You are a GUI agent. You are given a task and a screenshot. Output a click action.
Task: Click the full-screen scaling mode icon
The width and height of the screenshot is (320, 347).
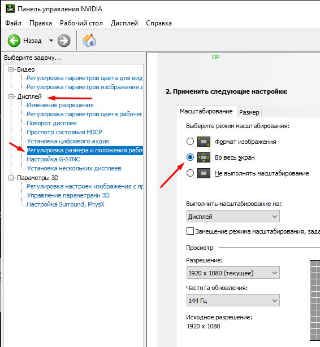(x=204, y=157)
